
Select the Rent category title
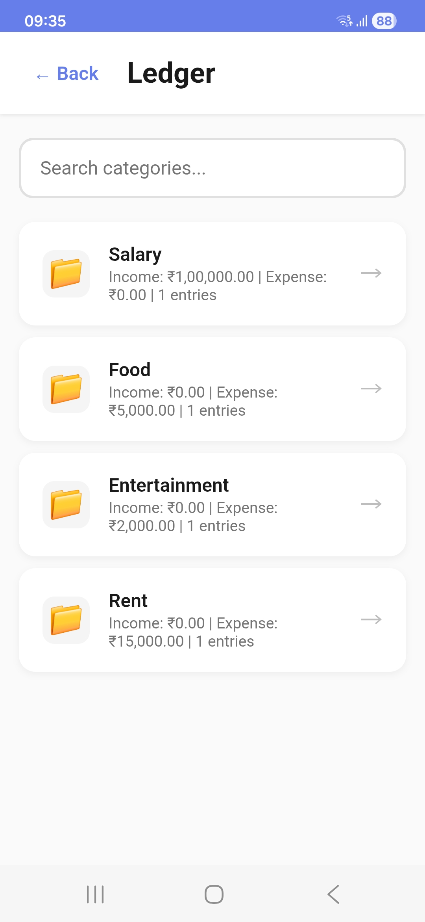(x=128, y=601)
